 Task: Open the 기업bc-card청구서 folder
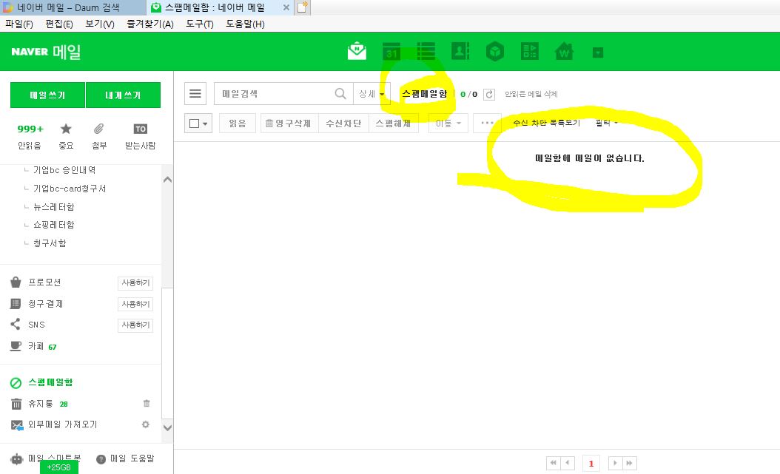[69, 189]
